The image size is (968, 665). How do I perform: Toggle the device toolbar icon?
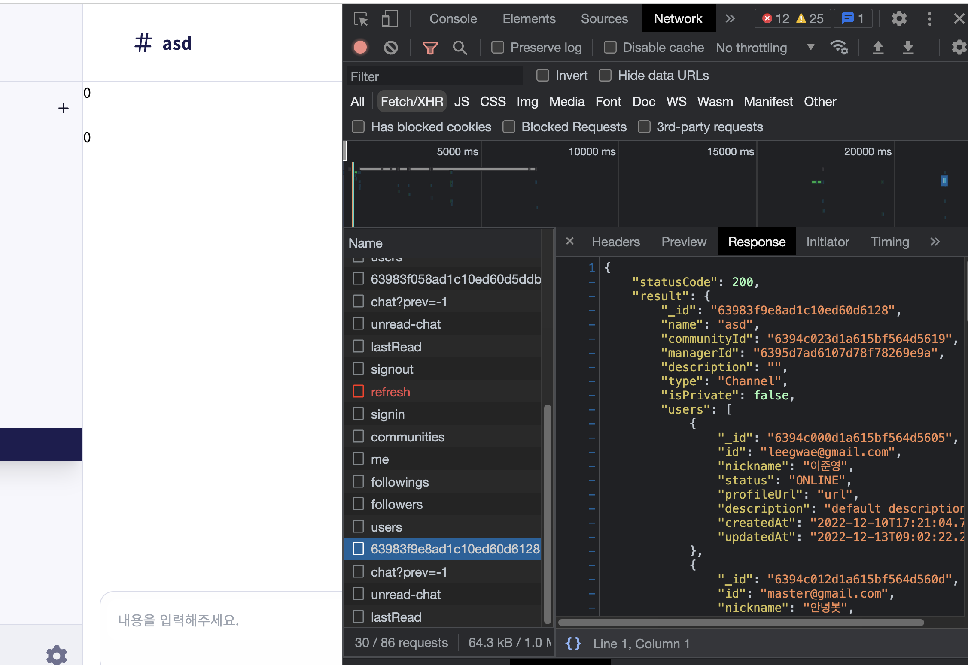tap(389, 19)
